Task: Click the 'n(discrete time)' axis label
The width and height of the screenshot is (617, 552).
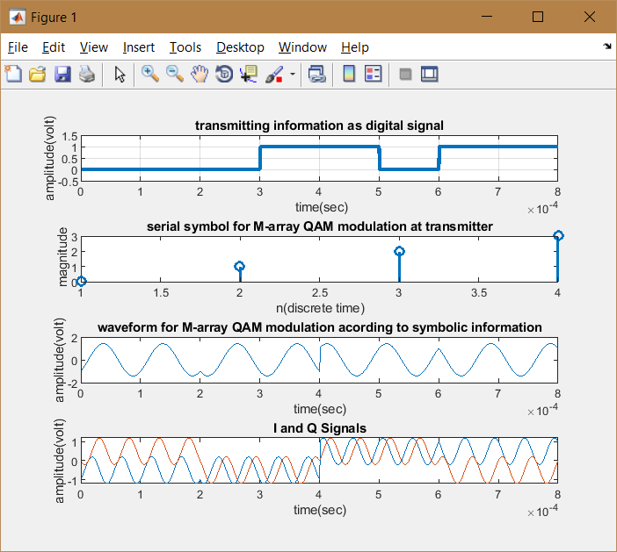Action: [320, 308]
